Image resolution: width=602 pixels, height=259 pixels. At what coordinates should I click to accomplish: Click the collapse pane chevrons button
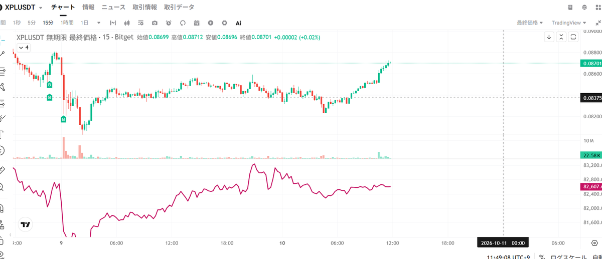561,37
